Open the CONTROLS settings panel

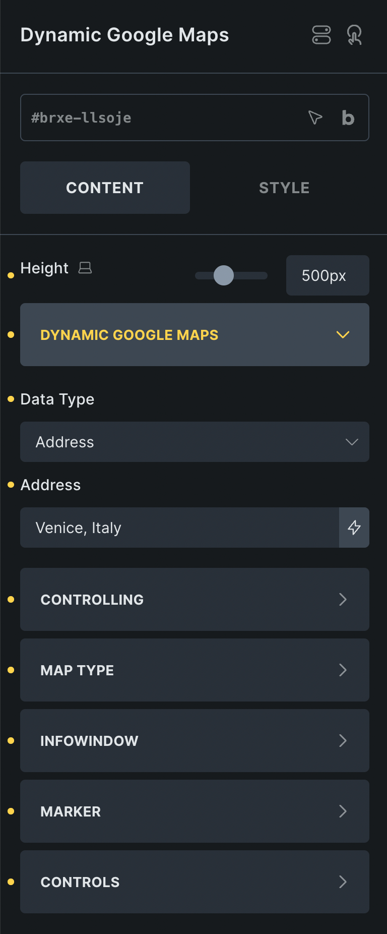click(x=195, y=882)
